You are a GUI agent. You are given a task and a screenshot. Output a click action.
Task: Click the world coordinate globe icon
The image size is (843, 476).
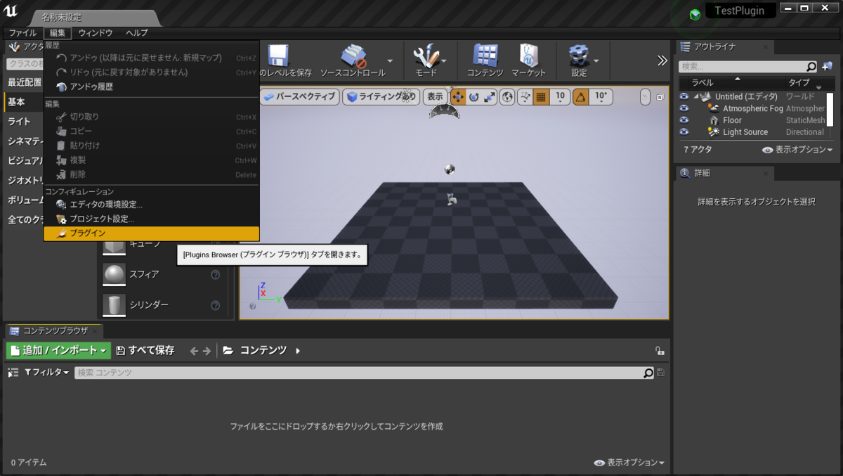[x=507, y=97]
